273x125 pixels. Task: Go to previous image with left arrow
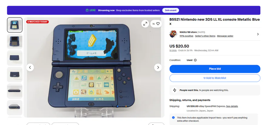[x=30, y=67]
